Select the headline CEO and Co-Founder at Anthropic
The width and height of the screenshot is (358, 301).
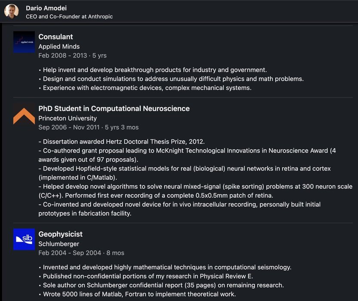(x=69, y=16)
